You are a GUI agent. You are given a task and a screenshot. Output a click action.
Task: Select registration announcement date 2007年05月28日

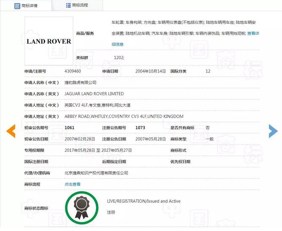coord(151,139)
